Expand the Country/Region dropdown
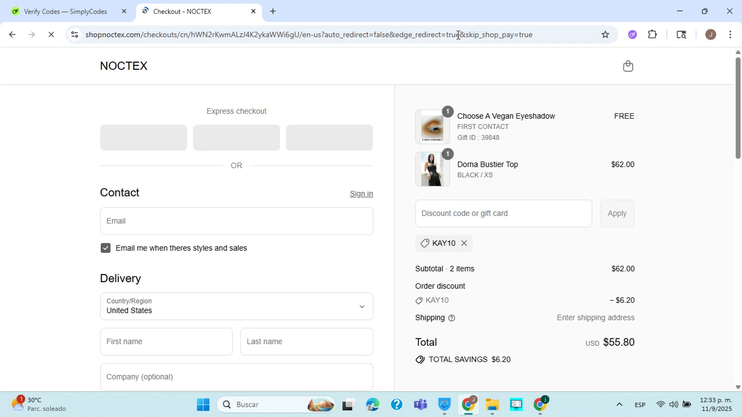Viewport: 742px width, 417px height. coord(236,306)
